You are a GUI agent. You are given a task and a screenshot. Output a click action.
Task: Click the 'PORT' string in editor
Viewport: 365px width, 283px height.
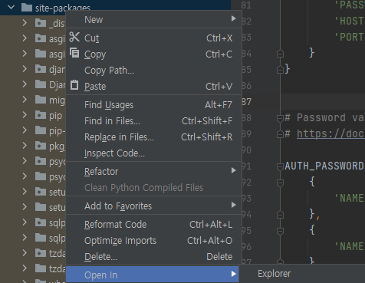coord(350,37)
